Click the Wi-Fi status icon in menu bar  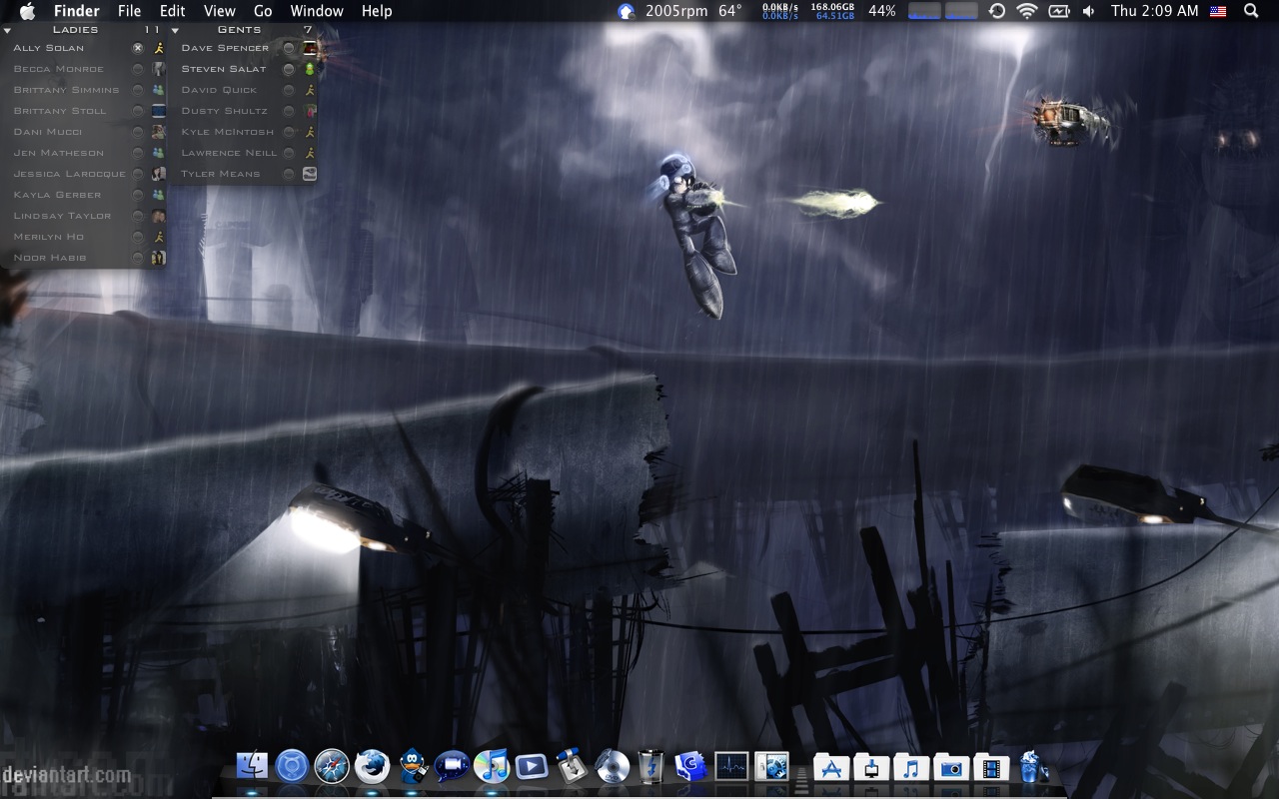click(x=1027, y=11)
